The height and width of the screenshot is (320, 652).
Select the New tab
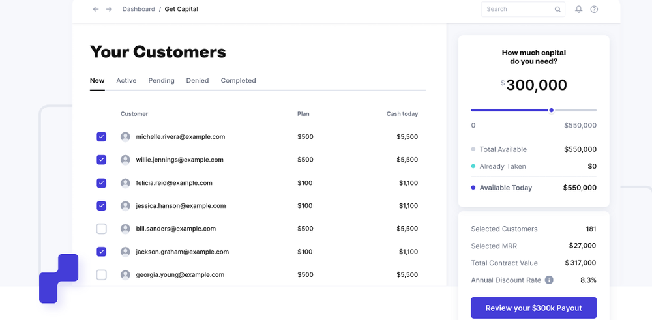coord(97,81)
